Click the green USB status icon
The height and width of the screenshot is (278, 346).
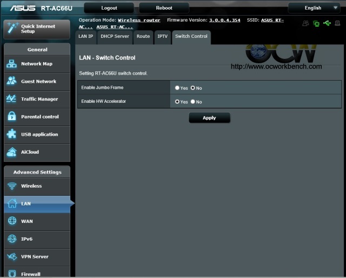[327, 23]
